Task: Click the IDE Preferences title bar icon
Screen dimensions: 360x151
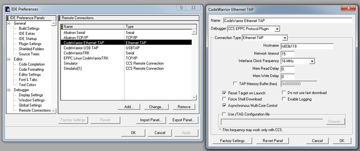Action: point(8,9)
